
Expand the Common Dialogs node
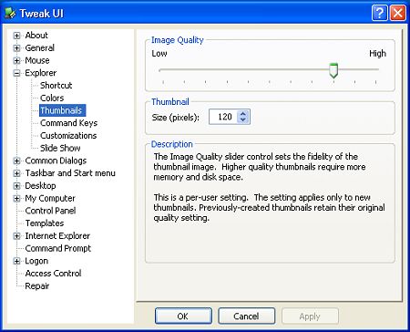tap(16, 161)
